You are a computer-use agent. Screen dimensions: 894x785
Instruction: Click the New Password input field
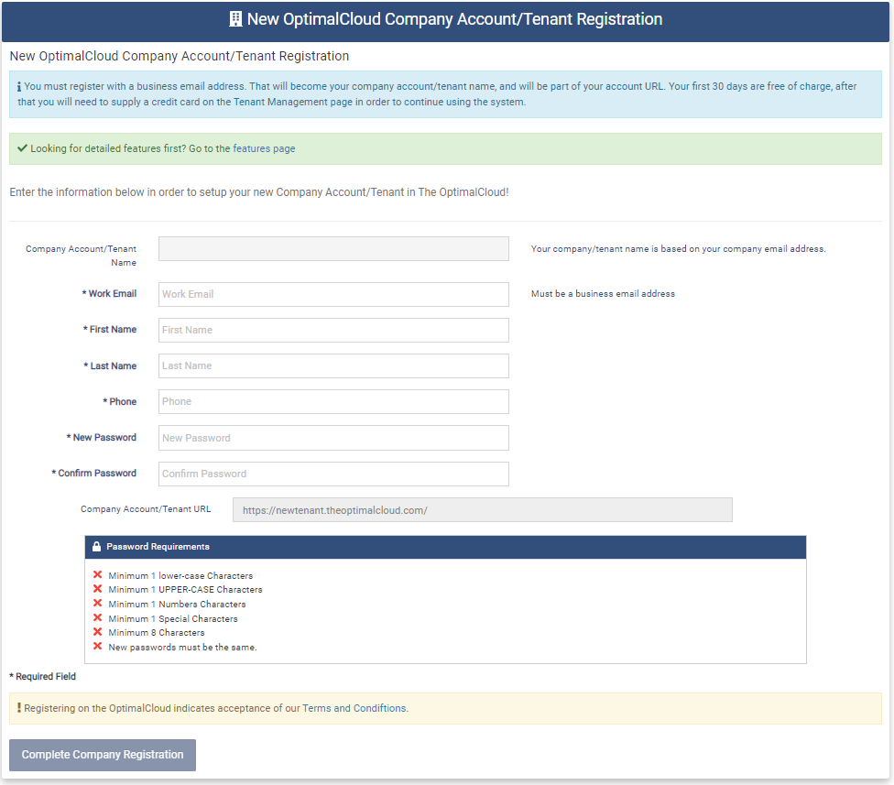[x=333, y=437]
